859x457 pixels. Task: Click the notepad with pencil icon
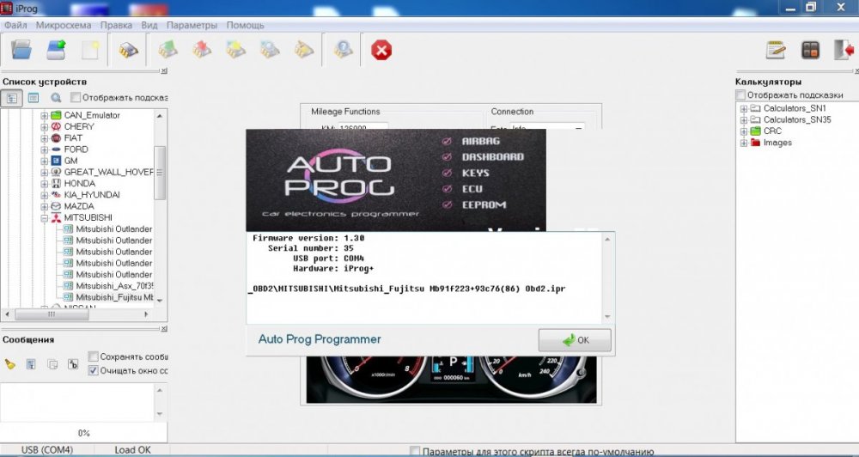click(777, 50)
